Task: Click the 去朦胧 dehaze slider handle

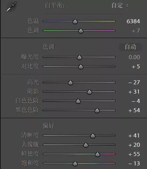Action: coord(86,145)
